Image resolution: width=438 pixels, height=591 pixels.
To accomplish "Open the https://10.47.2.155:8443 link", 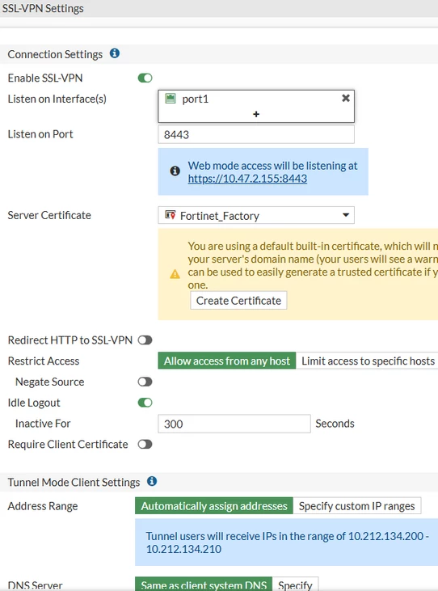I will coord(247,179).
